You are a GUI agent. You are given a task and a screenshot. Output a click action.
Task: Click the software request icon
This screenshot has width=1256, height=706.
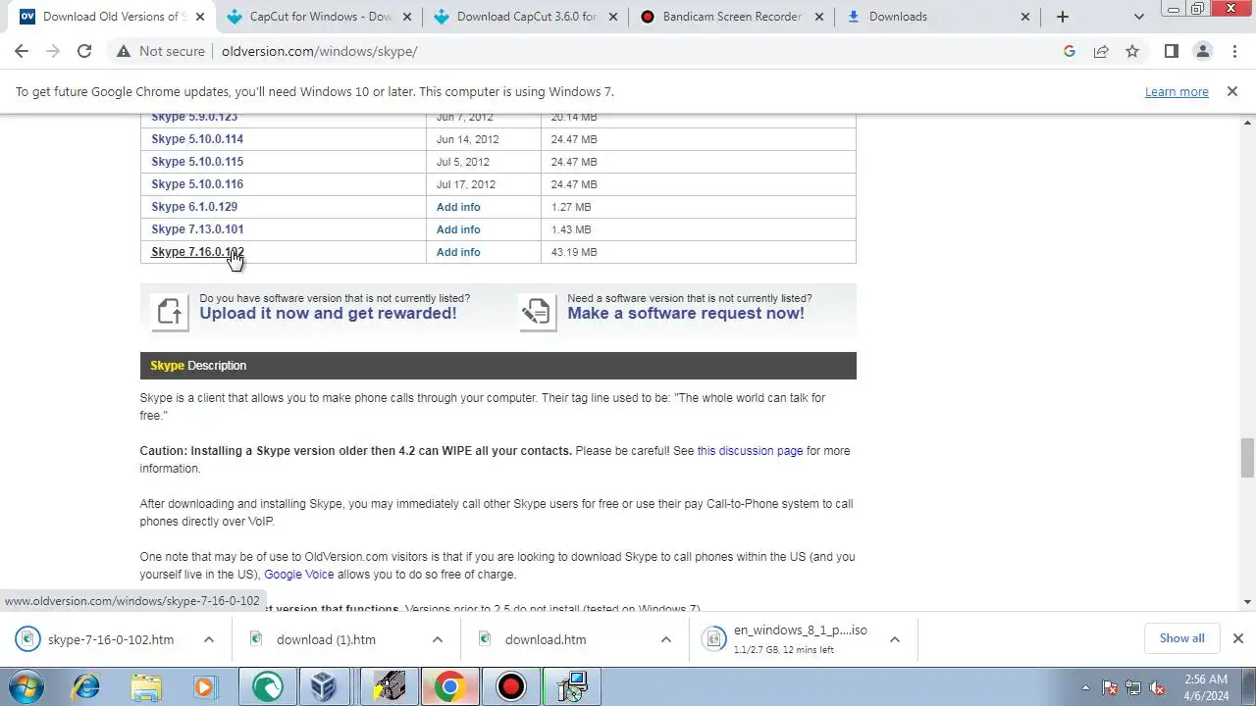click(537, 312)
